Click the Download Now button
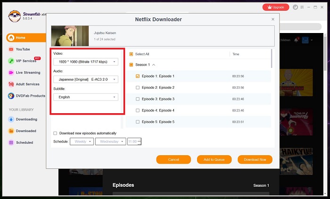This screenshot has width=330, height=199. [x=255, y=159]
